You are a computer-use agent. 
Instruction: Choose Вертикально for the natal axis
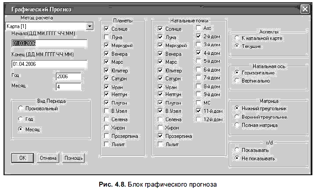point(237,81)
